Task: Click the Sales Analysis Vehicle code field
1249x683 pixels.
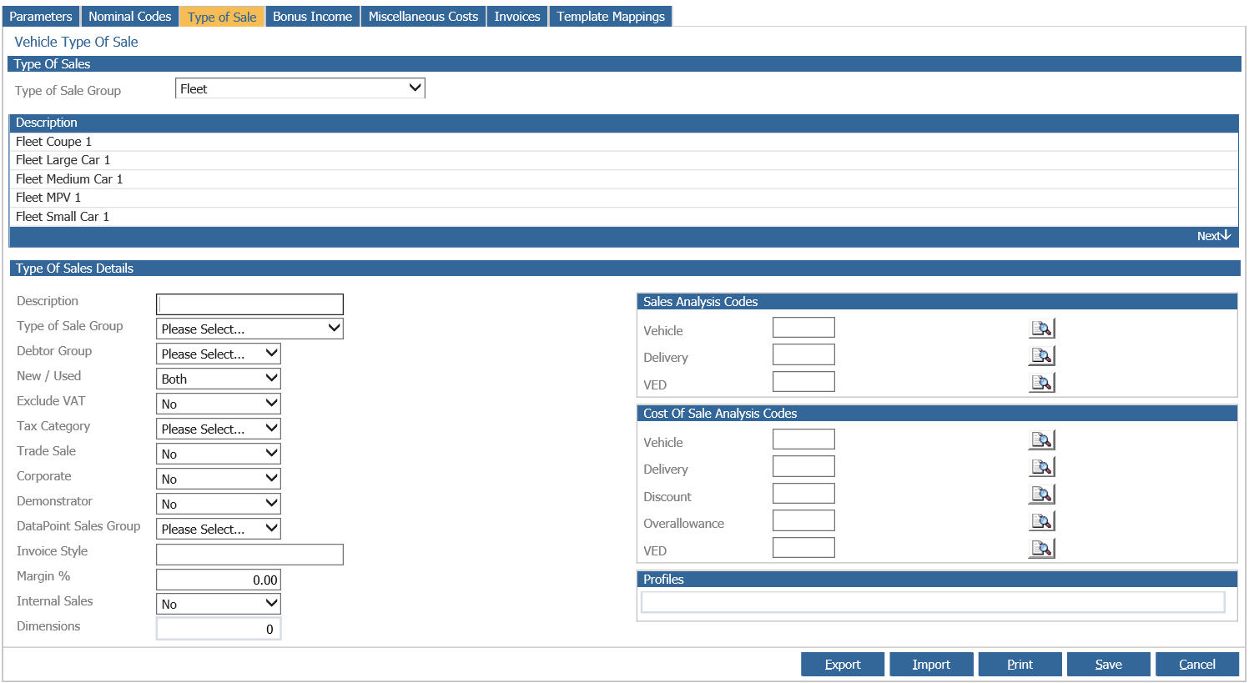Action: tap(803, 328)
